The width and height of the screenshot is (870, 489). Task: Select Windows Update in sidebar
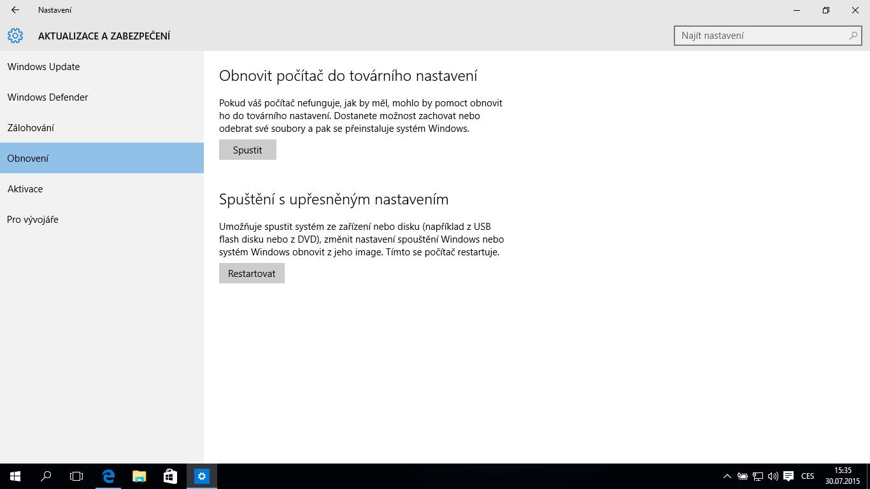[102, 67]
